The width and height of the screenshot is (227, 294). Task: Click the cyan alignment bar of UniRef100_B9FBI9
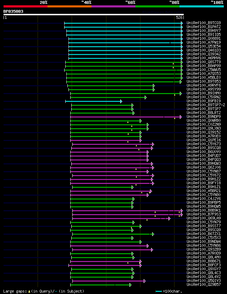tap(93, 101)
